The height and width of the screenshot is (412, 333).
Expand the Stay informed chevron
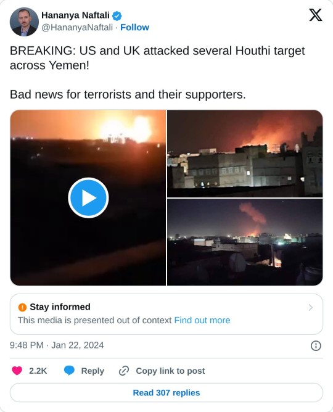coord(311,307)
